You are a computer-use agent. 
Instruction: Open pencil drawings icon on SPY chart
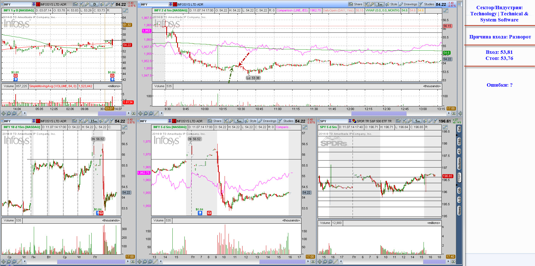tap(430, 121)
